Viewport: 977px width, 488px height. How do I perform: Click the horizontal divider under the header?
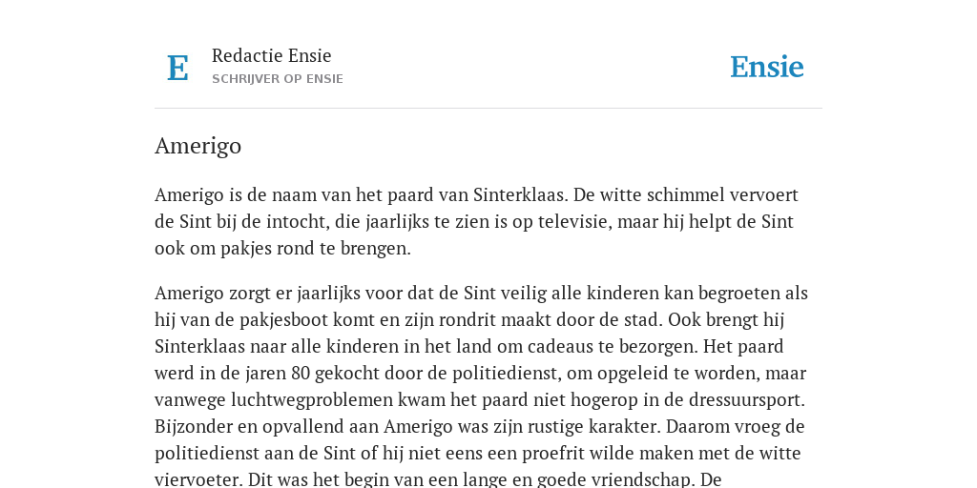tap(488, 109)
